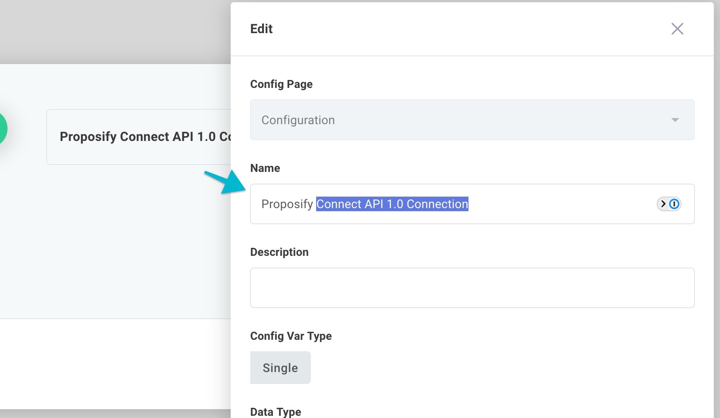Click the empty Description text box
The image size is (720, 418).
(x=472, y=288)
